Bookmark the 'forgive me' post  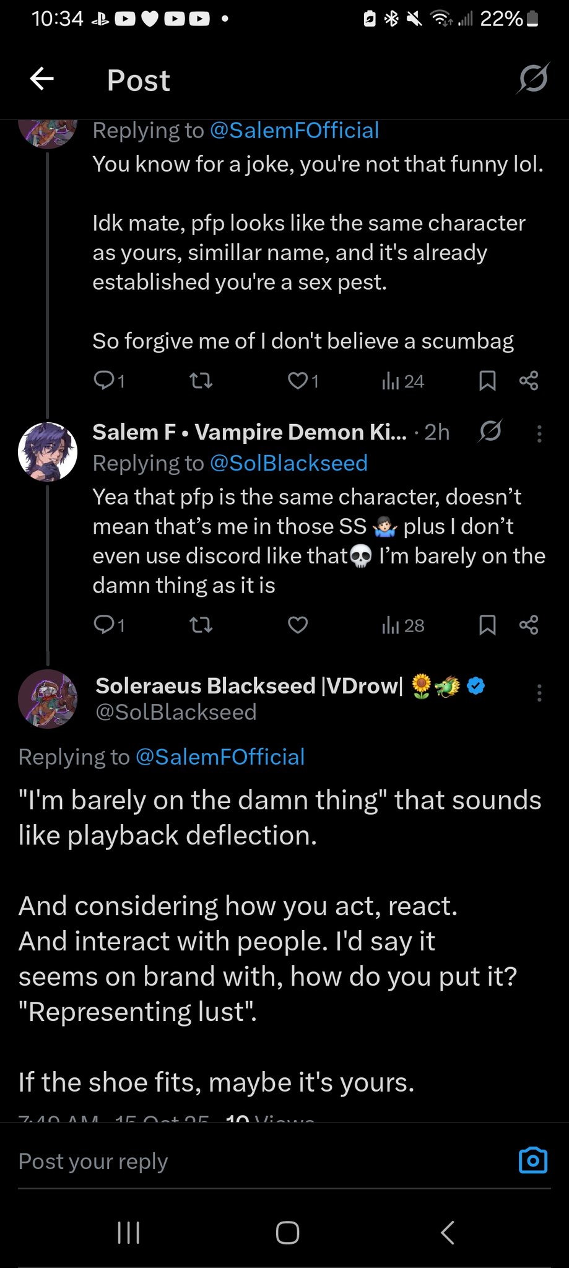pyautogui.click(x=487, y=380)
